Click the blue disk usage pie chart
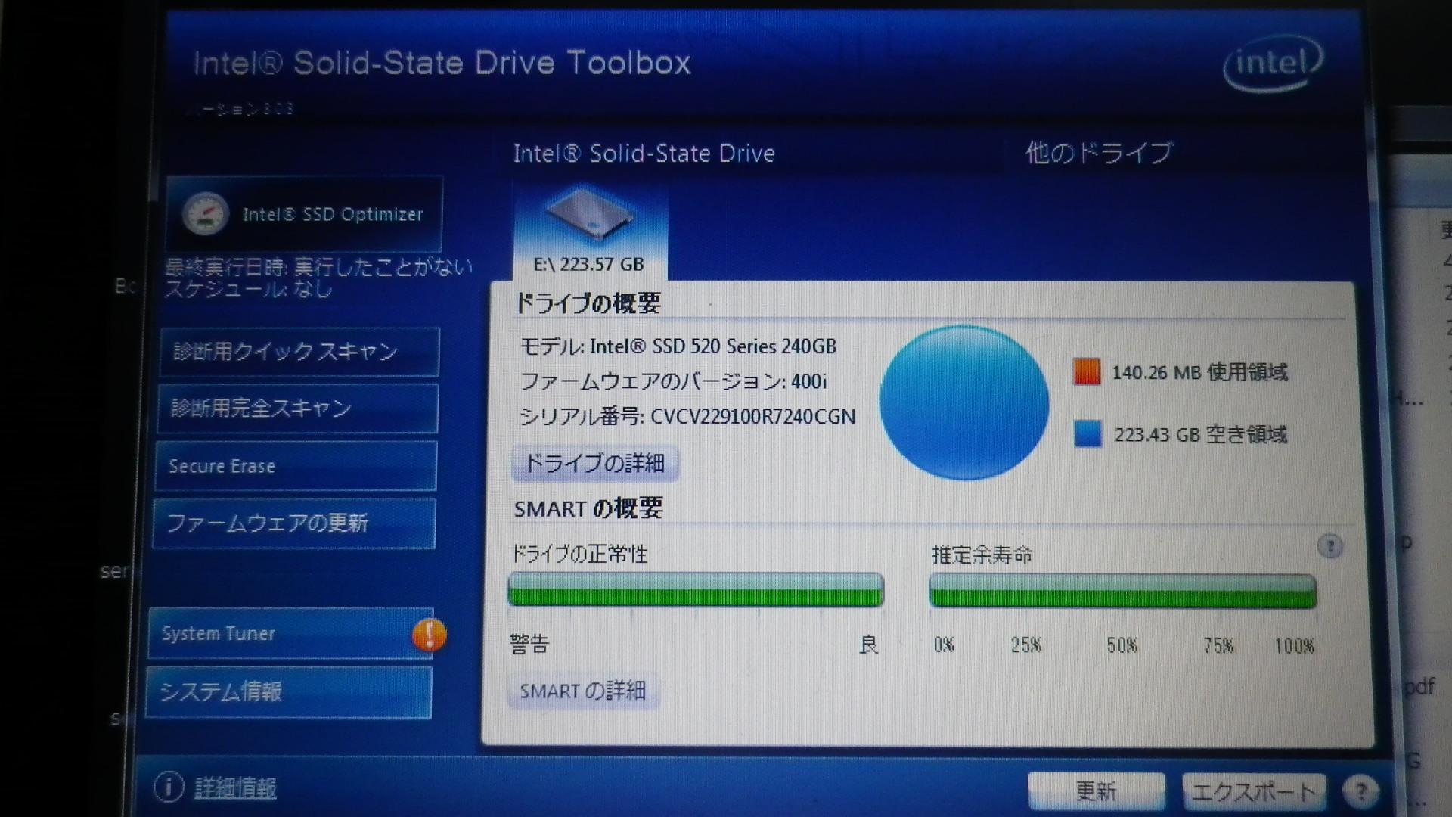The image size is (1452, 817). tap(963, 402)
